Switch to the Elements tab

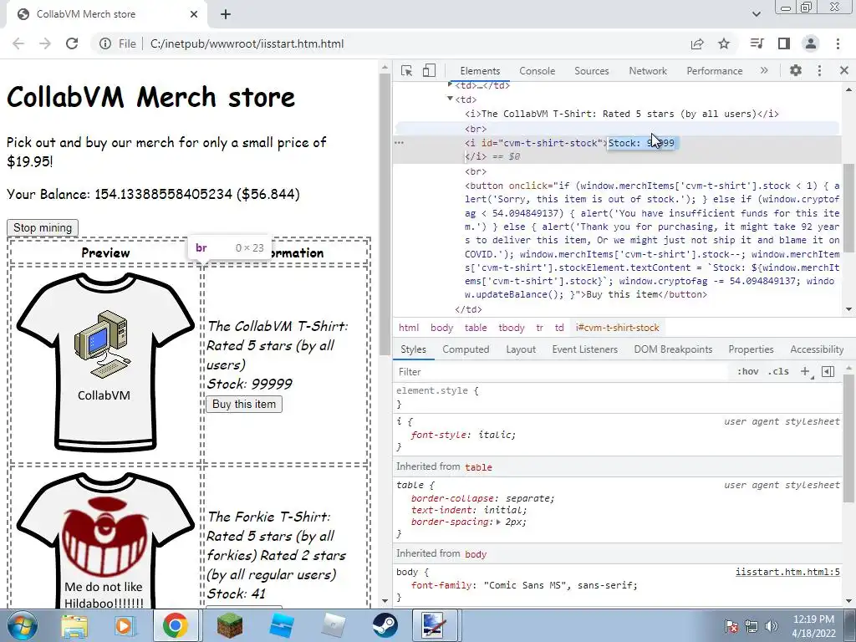tap(480, 71)
